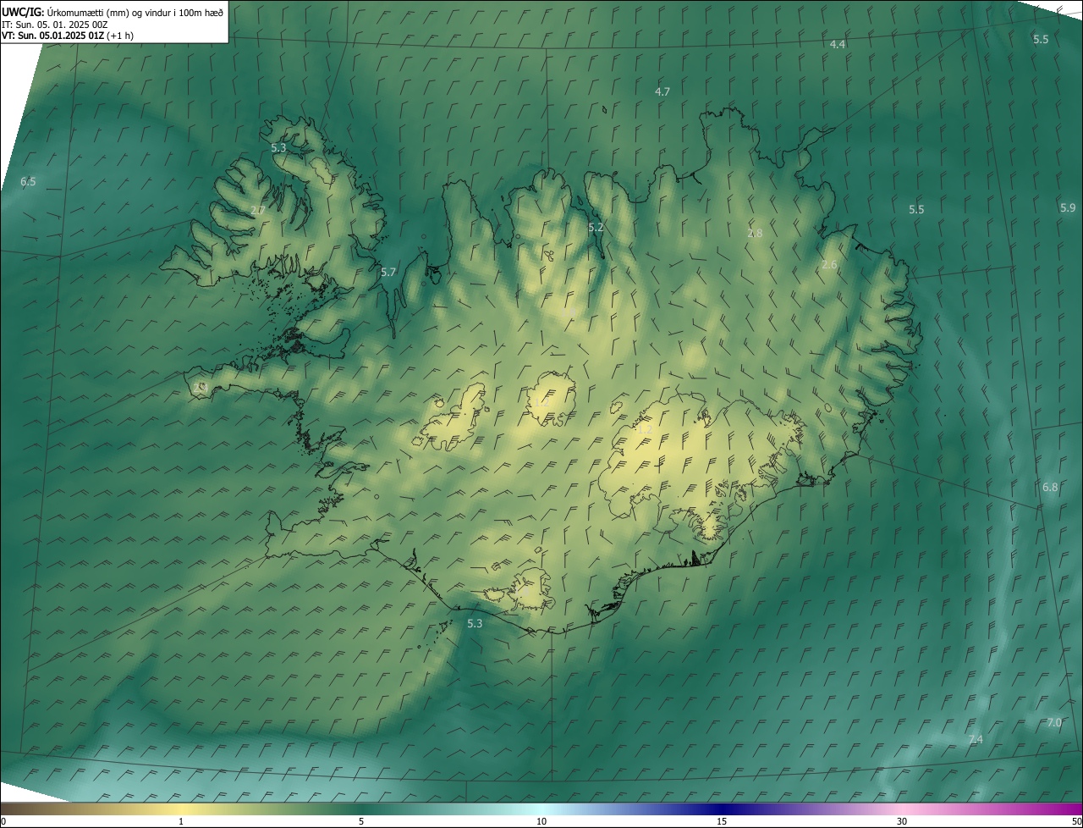This screenshot has width=1083, height=828.
Task: Click the 5.9 value label on the map
Action: point(1068,208)
